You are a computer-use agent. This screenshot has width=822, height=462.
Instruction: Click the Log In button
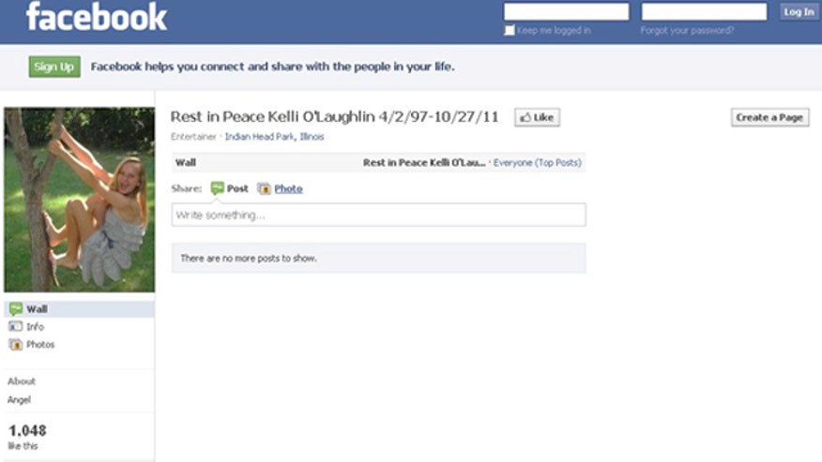click(x=799, y=12)
